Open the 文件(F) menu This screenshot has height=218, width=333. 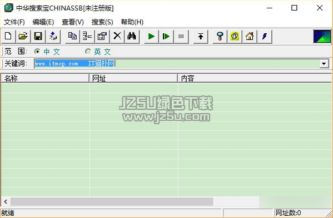coord(14,22)
